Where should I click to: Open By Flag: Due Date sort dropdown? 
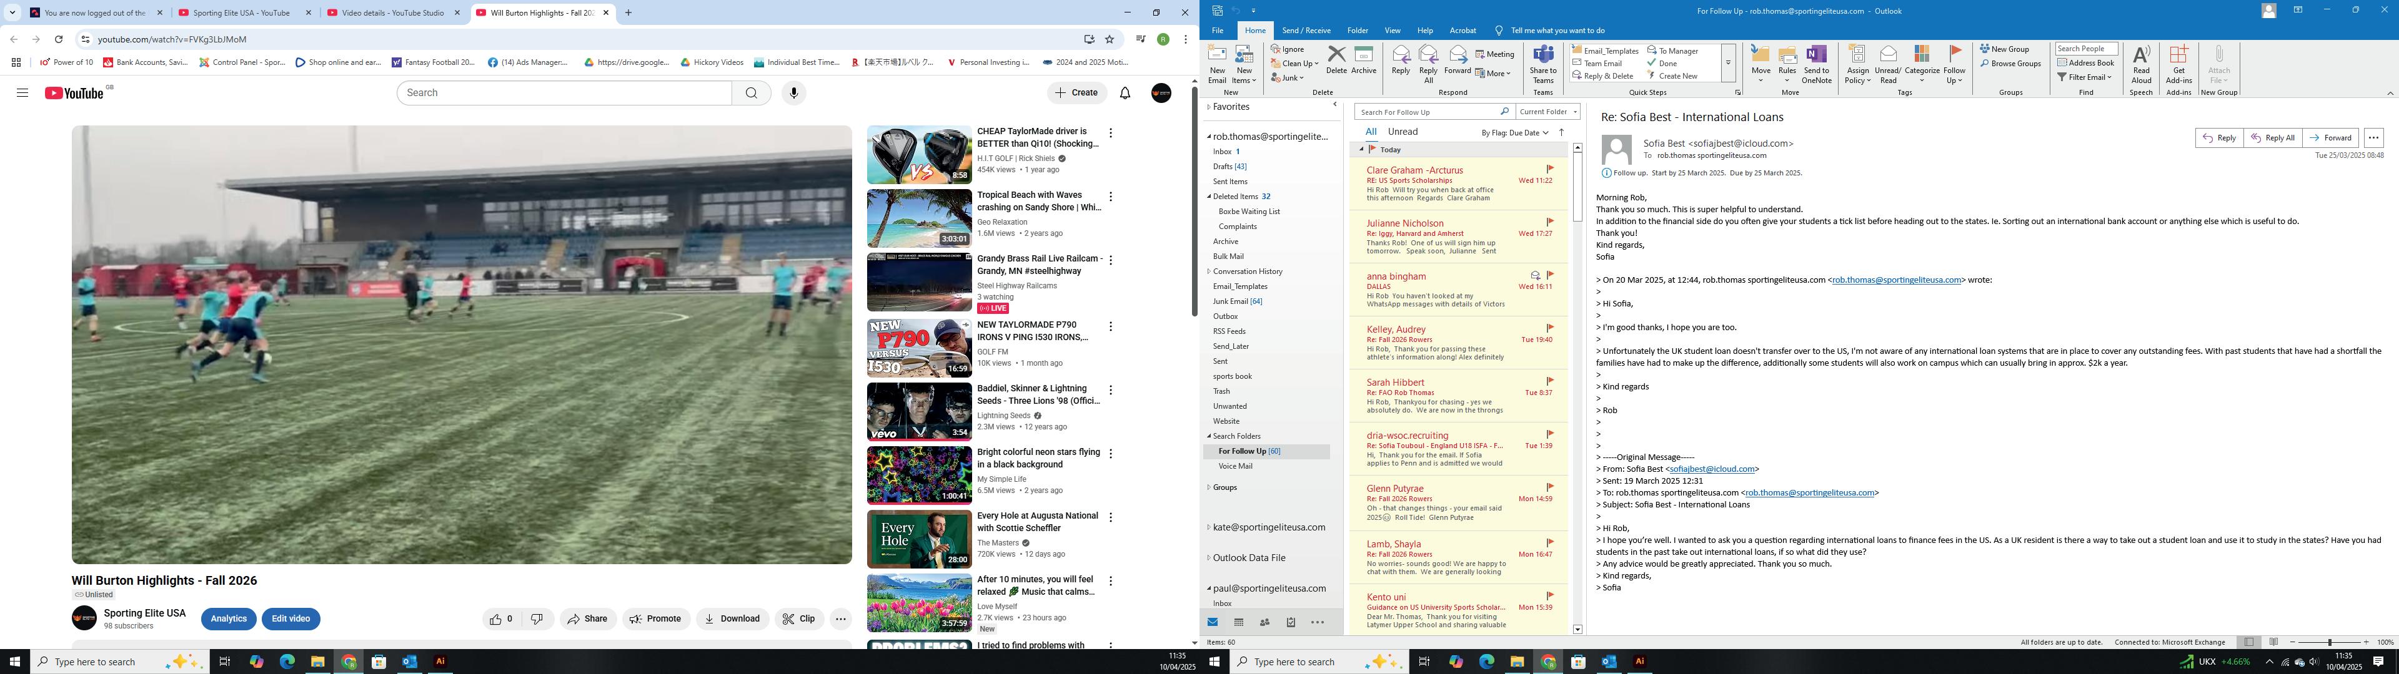[x=1514, y=132]
